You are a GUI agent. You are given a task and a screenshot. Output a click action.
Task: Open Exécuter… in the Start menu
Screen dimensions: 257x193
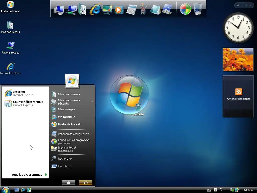point(72,166)
